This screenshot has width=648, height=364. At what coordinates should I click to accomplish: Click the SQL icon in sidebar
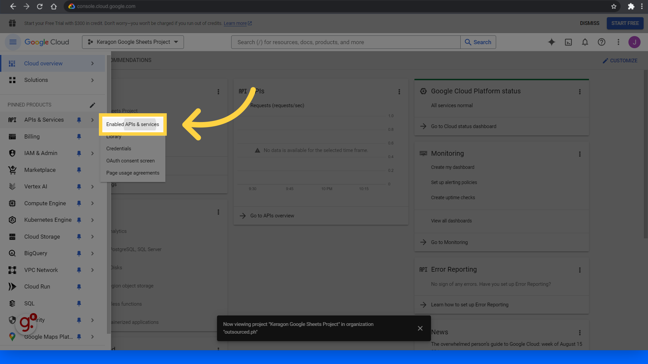(12, 303)
